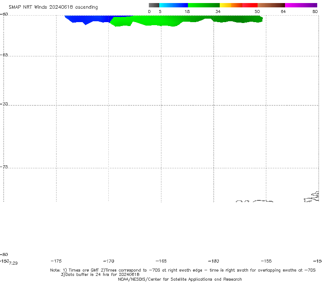
Task: Click the latitude label '-65'
Action: tap(4, 55)
